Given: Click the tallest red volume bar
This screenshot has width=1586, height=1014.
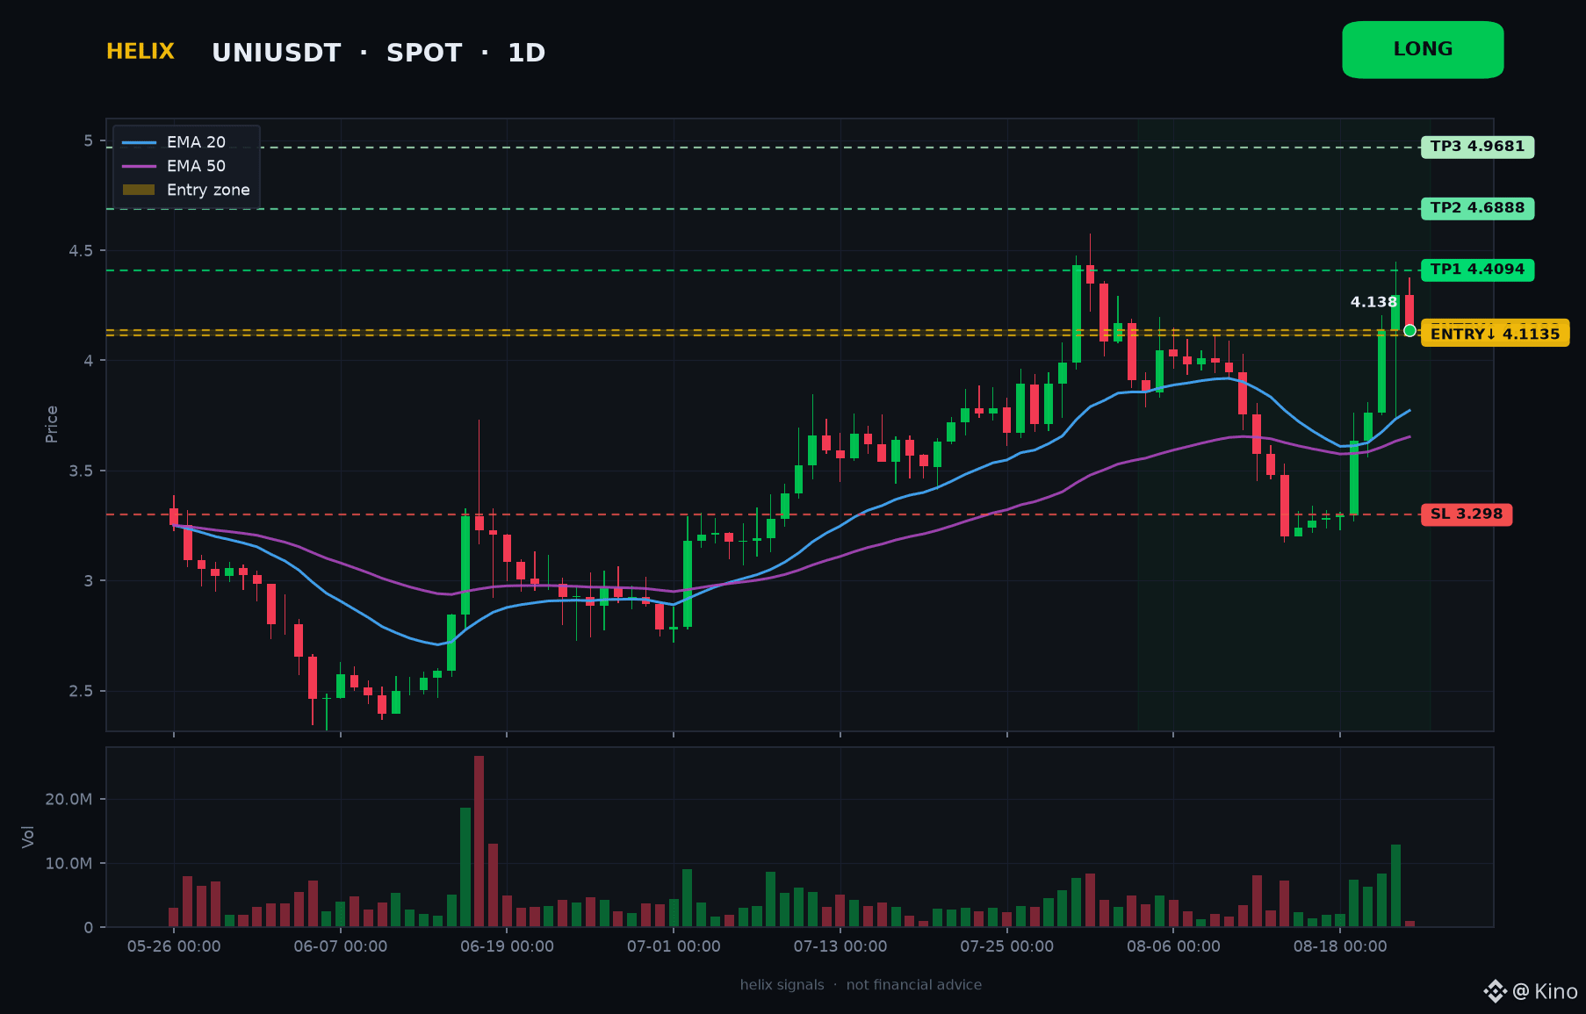Looking at the screenshot, I should (479, 841).
